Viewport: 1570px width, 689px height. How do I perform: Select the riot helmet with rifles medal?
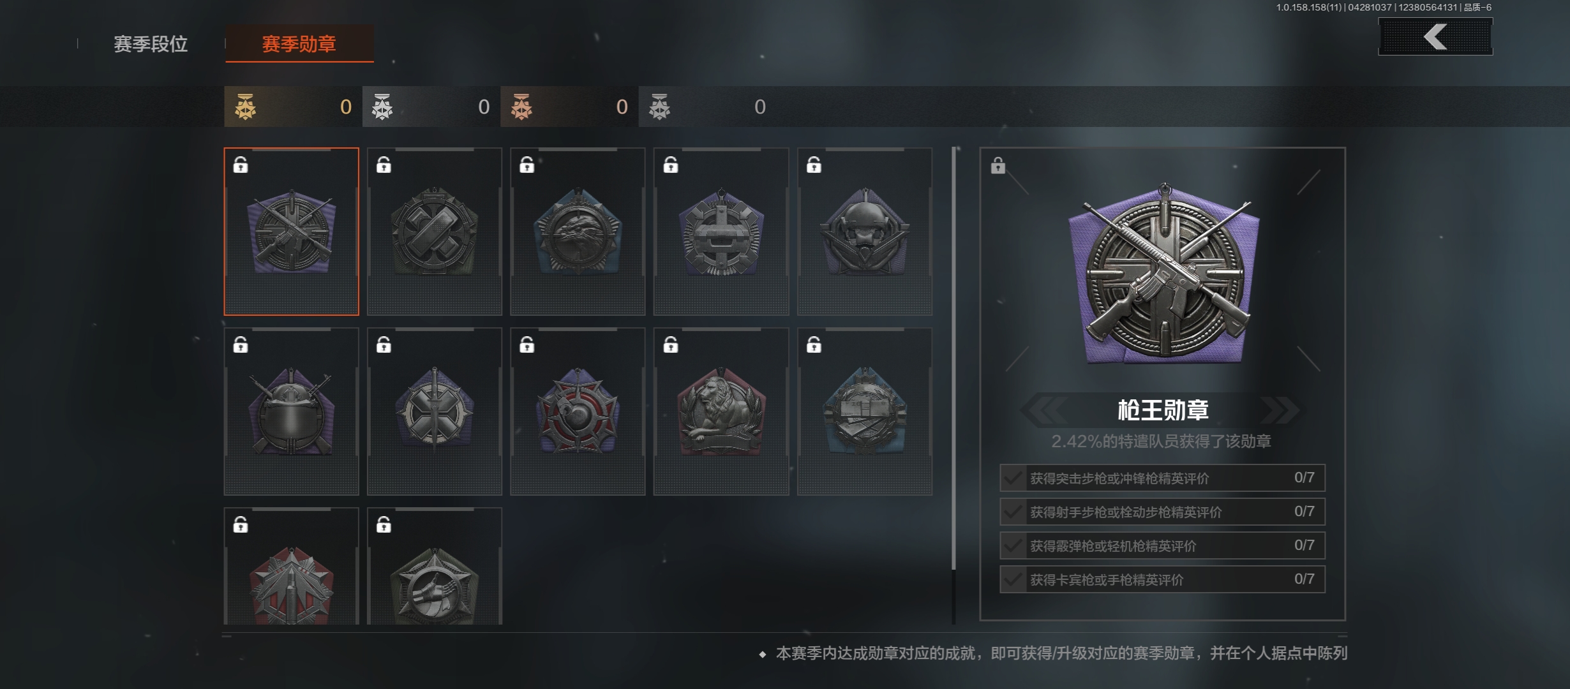[x=291, y=411]
